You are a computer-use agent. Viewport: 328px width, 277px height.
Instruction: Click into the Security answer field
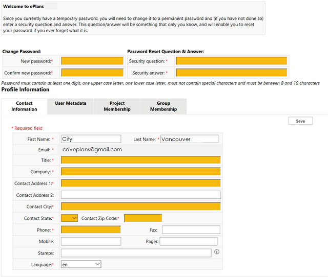[x=231, y=73]
